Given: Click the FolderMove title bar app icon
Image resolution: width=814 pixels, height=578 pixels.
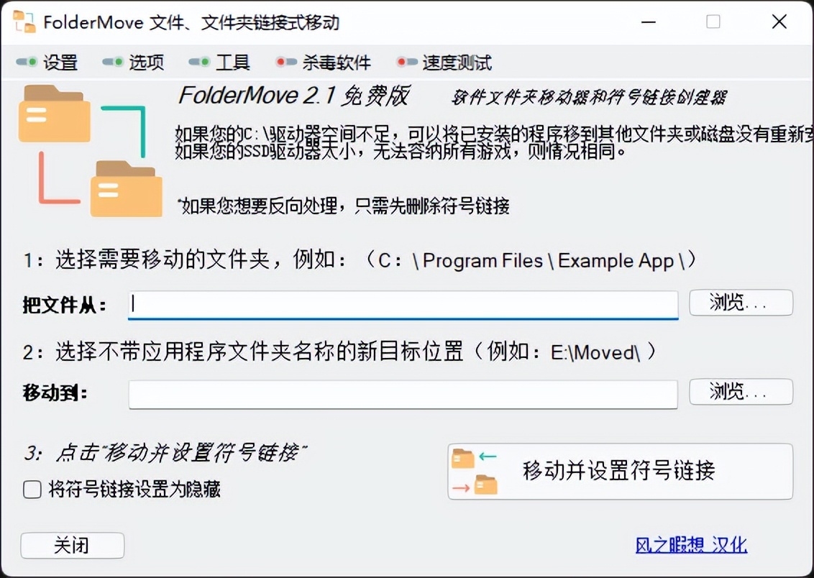Looking at the screenshot, I should [x=24, y=22].
